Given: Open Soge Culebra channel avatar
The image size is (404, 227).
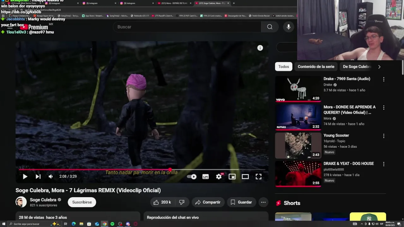Looking at the screenshot, I should point(21,202).
